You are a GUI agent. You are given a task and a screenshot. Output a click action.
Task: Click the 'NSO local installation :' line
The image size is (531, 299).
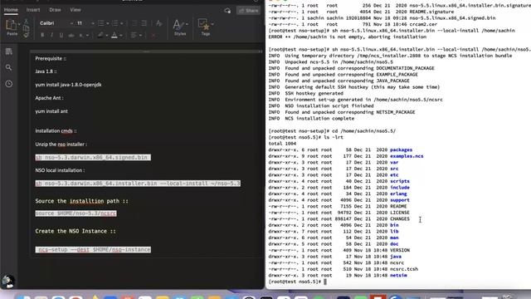point(60,170)
